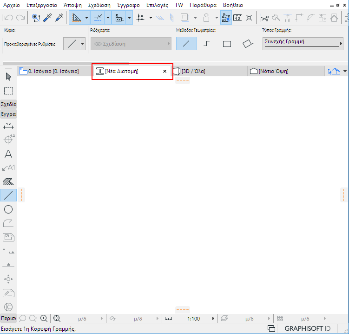Image resolution: width=349 pixels, height=334 pixels.
Task: Select the Drawing tool icon
Action: click(8, 237)
